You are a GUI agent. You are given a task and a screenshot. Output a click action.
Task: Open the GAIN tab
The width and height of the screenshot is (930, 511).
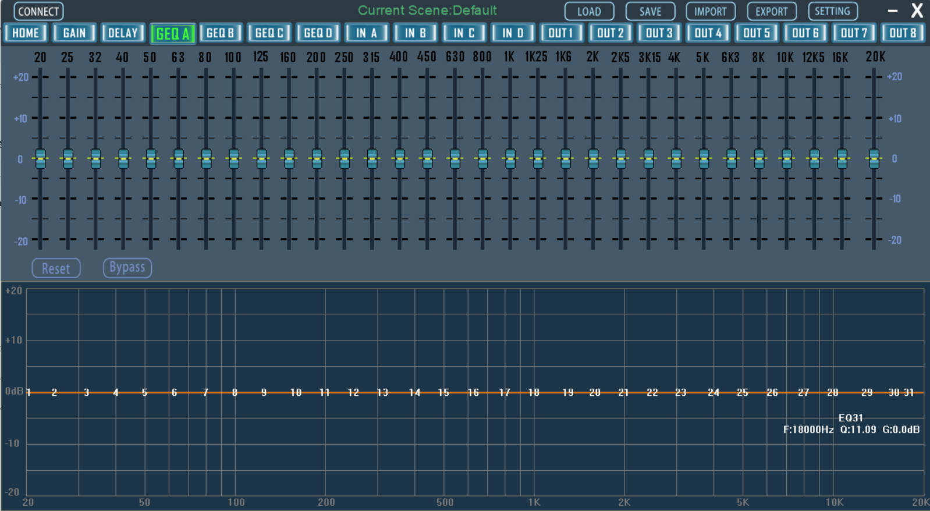coord(74,33)
